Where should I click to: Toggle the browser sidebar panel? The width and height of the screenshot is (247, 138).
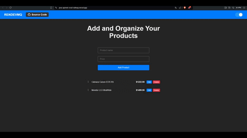[x=225, y=8]
